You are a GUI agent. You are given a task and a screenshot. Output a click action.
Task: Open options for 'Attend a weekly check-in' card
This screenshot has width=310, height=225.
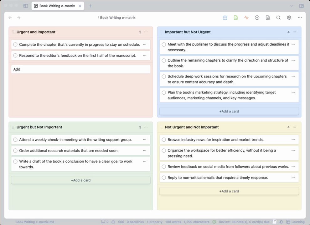145,140
